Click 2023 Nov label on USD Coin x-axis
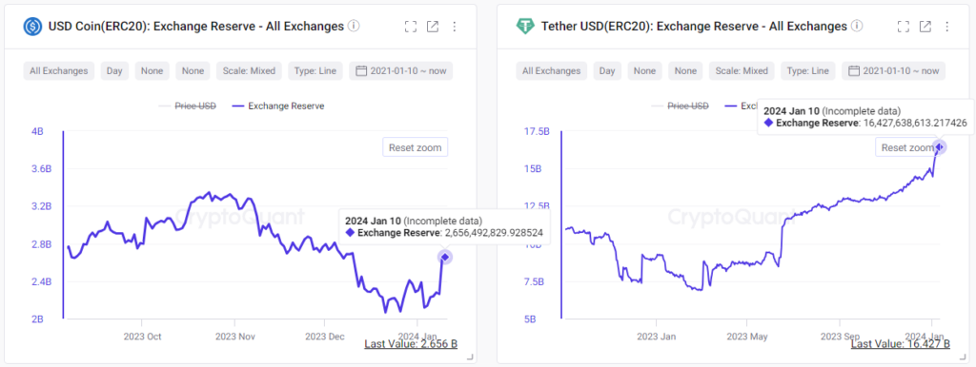The image size is (976, 367). click(x=234, y=337)
